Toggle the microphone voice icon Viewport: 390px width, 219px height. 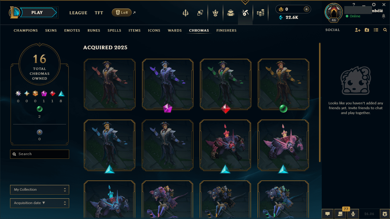tap(353, 214)
